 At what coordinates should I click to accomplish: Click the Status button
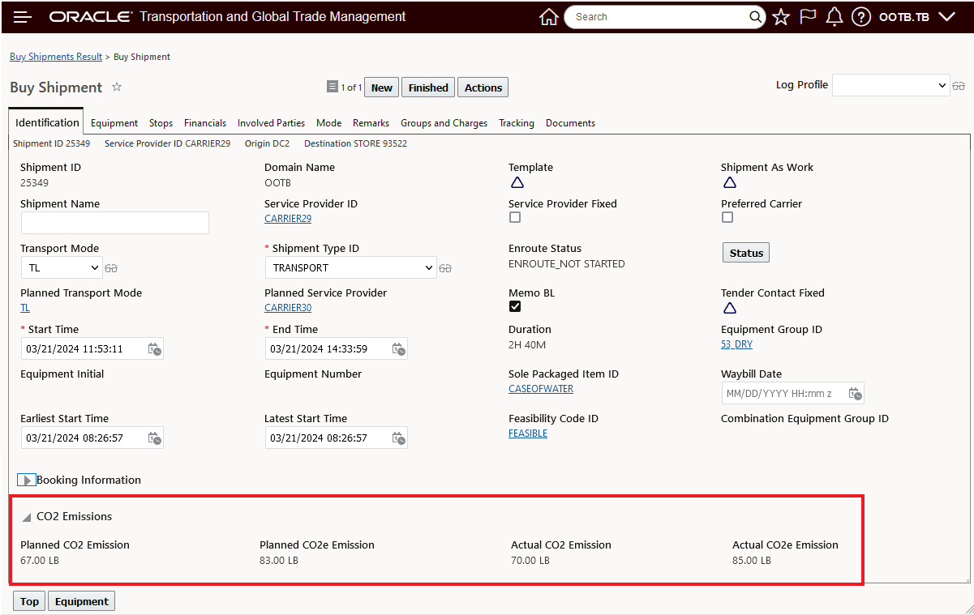(746, 253)
